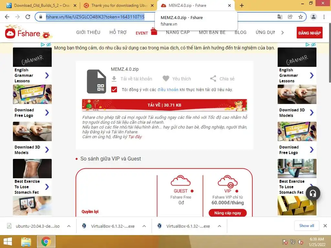This screenshot has height=248, width=331.
Task: Open File Explorer from the taskbar
Action: [26, 242]
